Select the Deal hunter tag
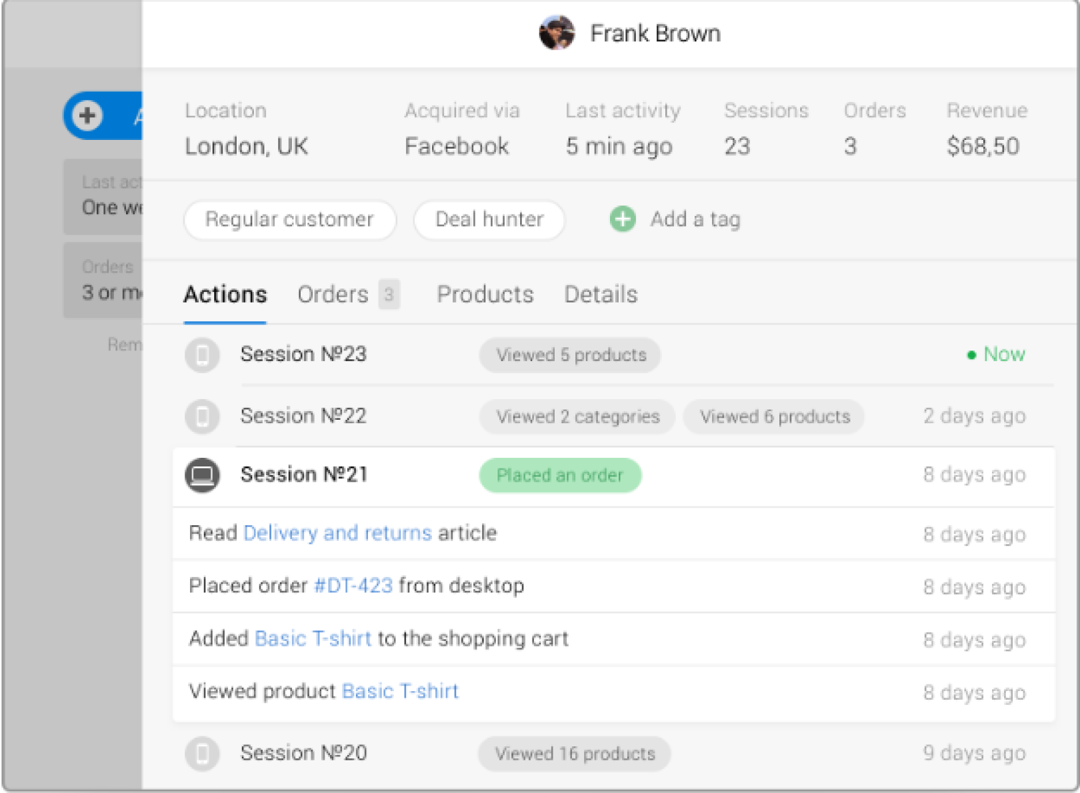The height and width of the screenshot is (793, 1080). (x=489, y=220)
